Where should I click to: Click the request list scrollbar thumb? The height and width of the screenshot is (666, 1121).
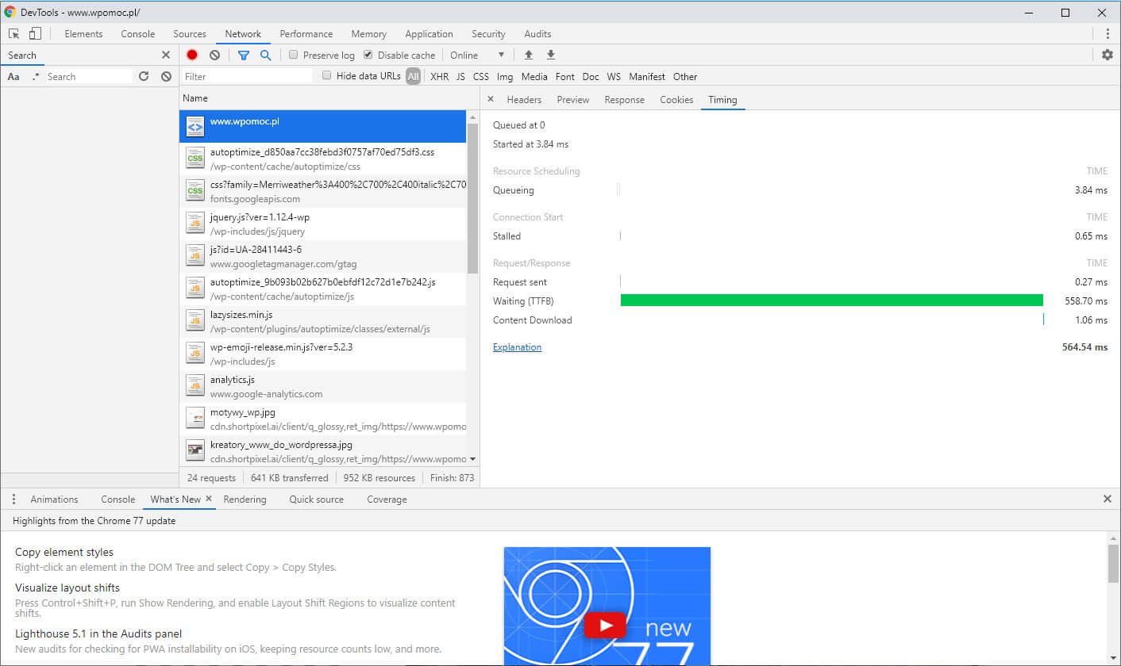click(x=473, y=198)
